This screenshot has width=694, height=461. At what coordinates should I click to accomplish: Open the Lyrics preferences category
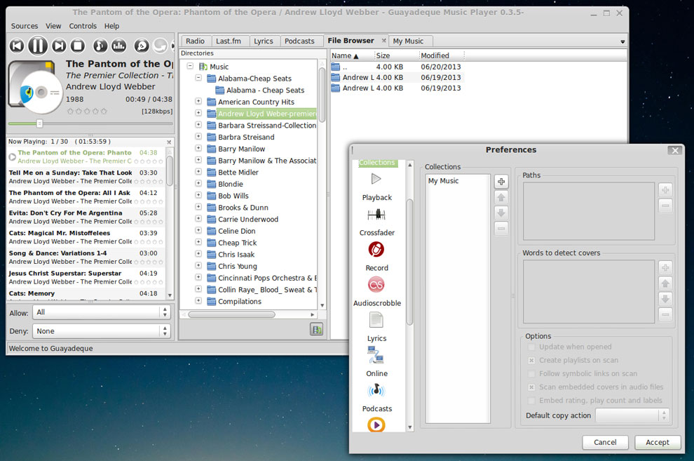click(x=376, y=328)
